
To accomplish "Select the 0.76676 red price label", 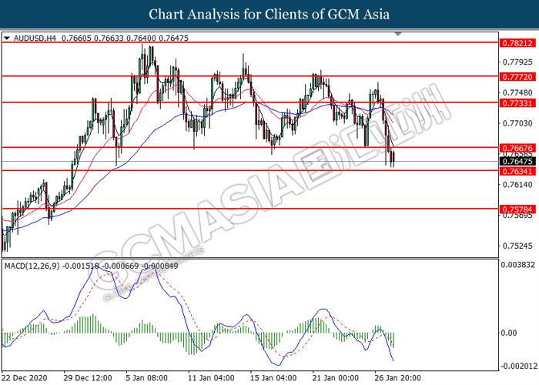I will (x=517, y=148).
